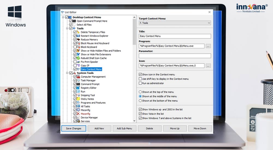Click the System Tools wrench icon
The height and width of the screenshot is (150, 273).
pos(74,73)
